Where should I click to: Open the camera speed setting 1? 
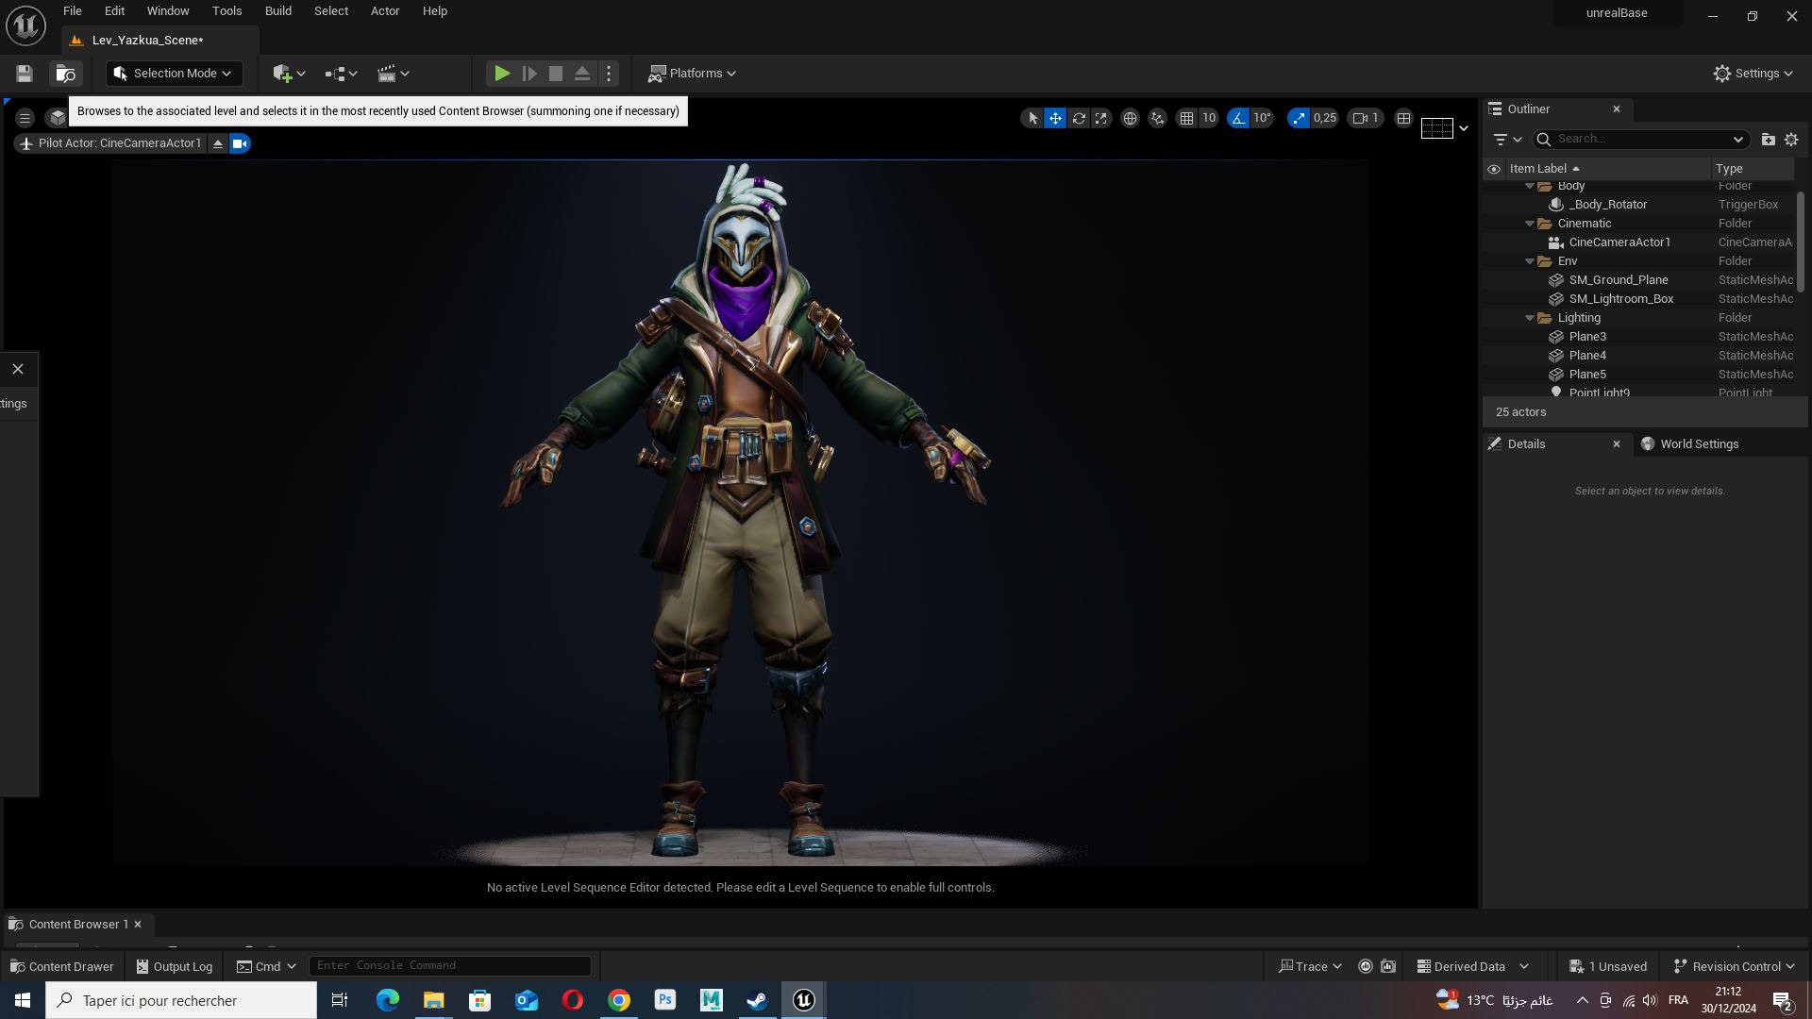[1366, 118]
